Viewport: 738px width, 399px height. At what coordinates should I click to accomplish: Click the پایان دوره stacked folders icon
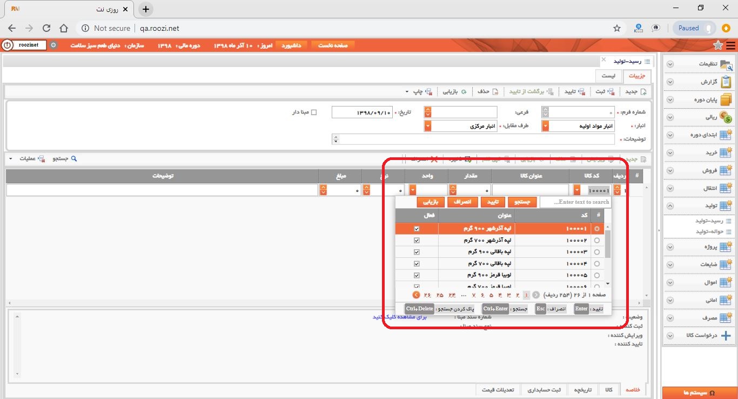tap(726, 99)
